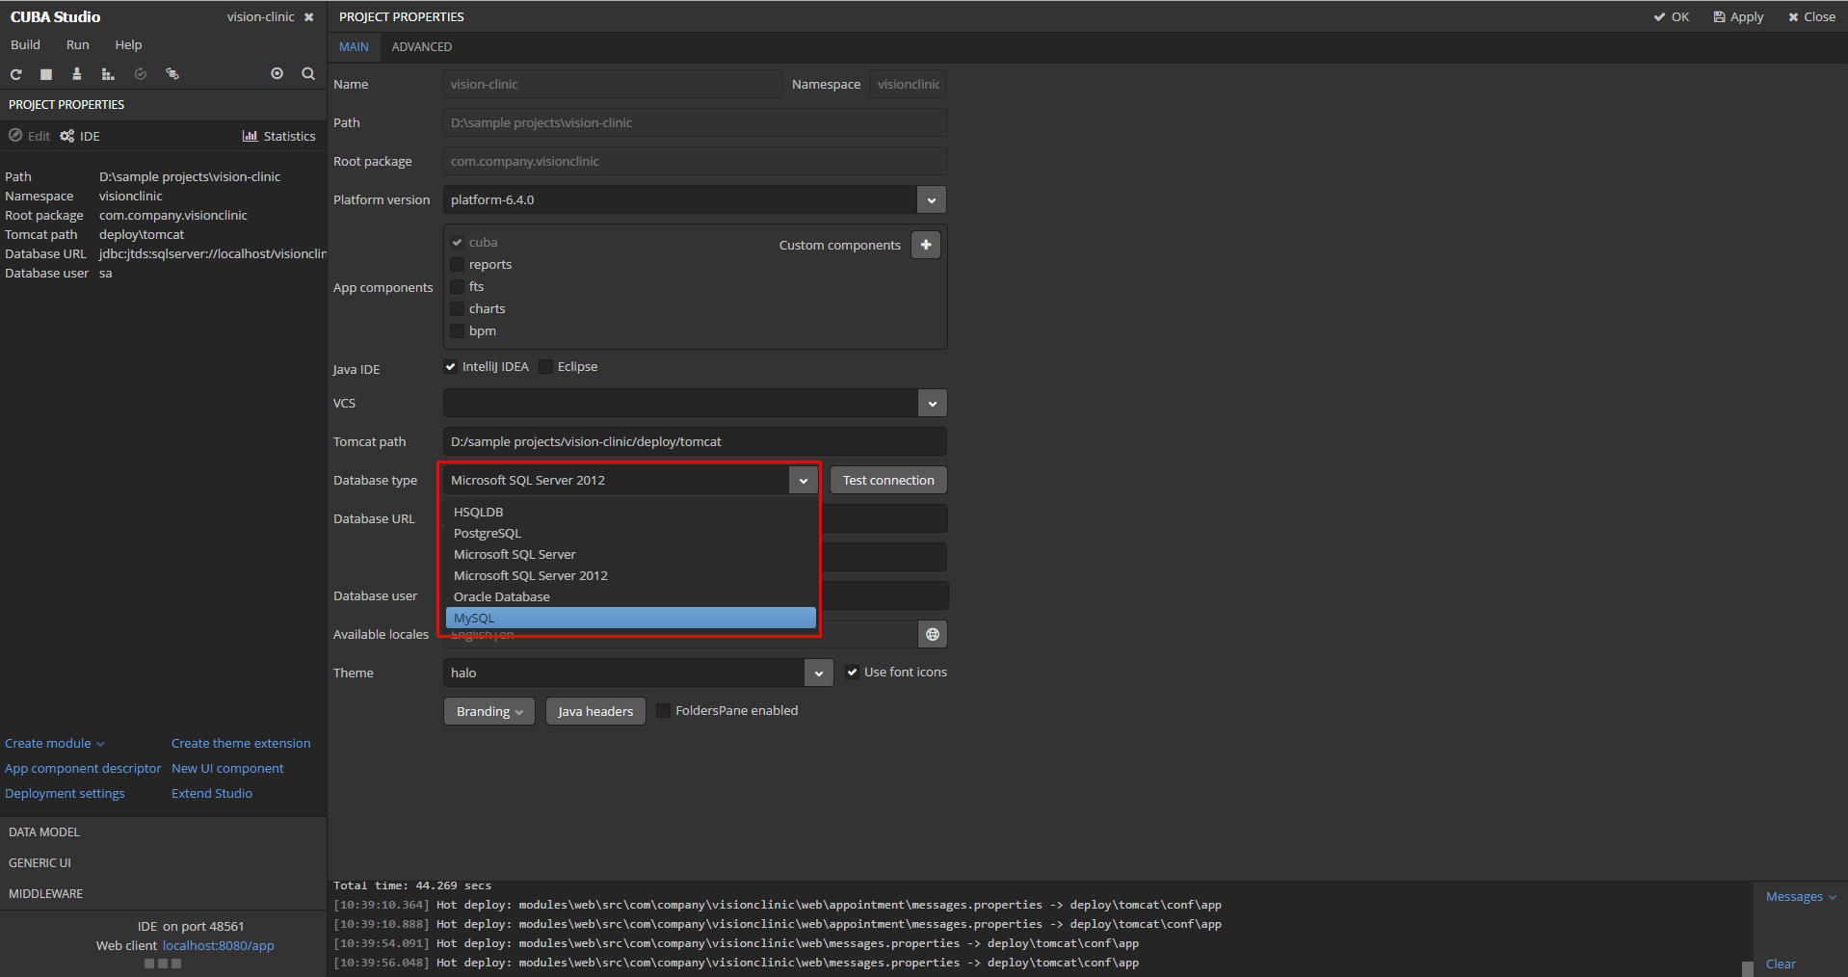Screen dimensions: 1848x977
Task: Check the Eclipse Java IDE checkbox
Action: click(546, 367)
